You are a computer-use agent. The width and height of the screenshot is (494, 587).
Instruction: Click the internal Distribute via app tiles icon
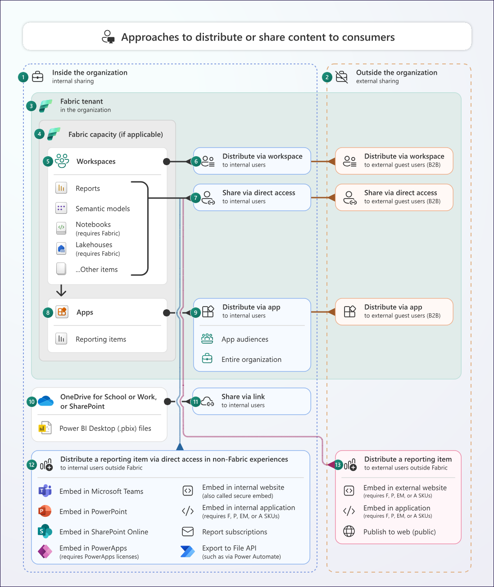tap(208, 312)
